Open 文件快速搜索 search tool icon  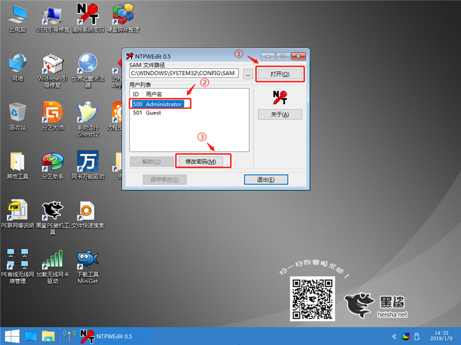(88, 212)
